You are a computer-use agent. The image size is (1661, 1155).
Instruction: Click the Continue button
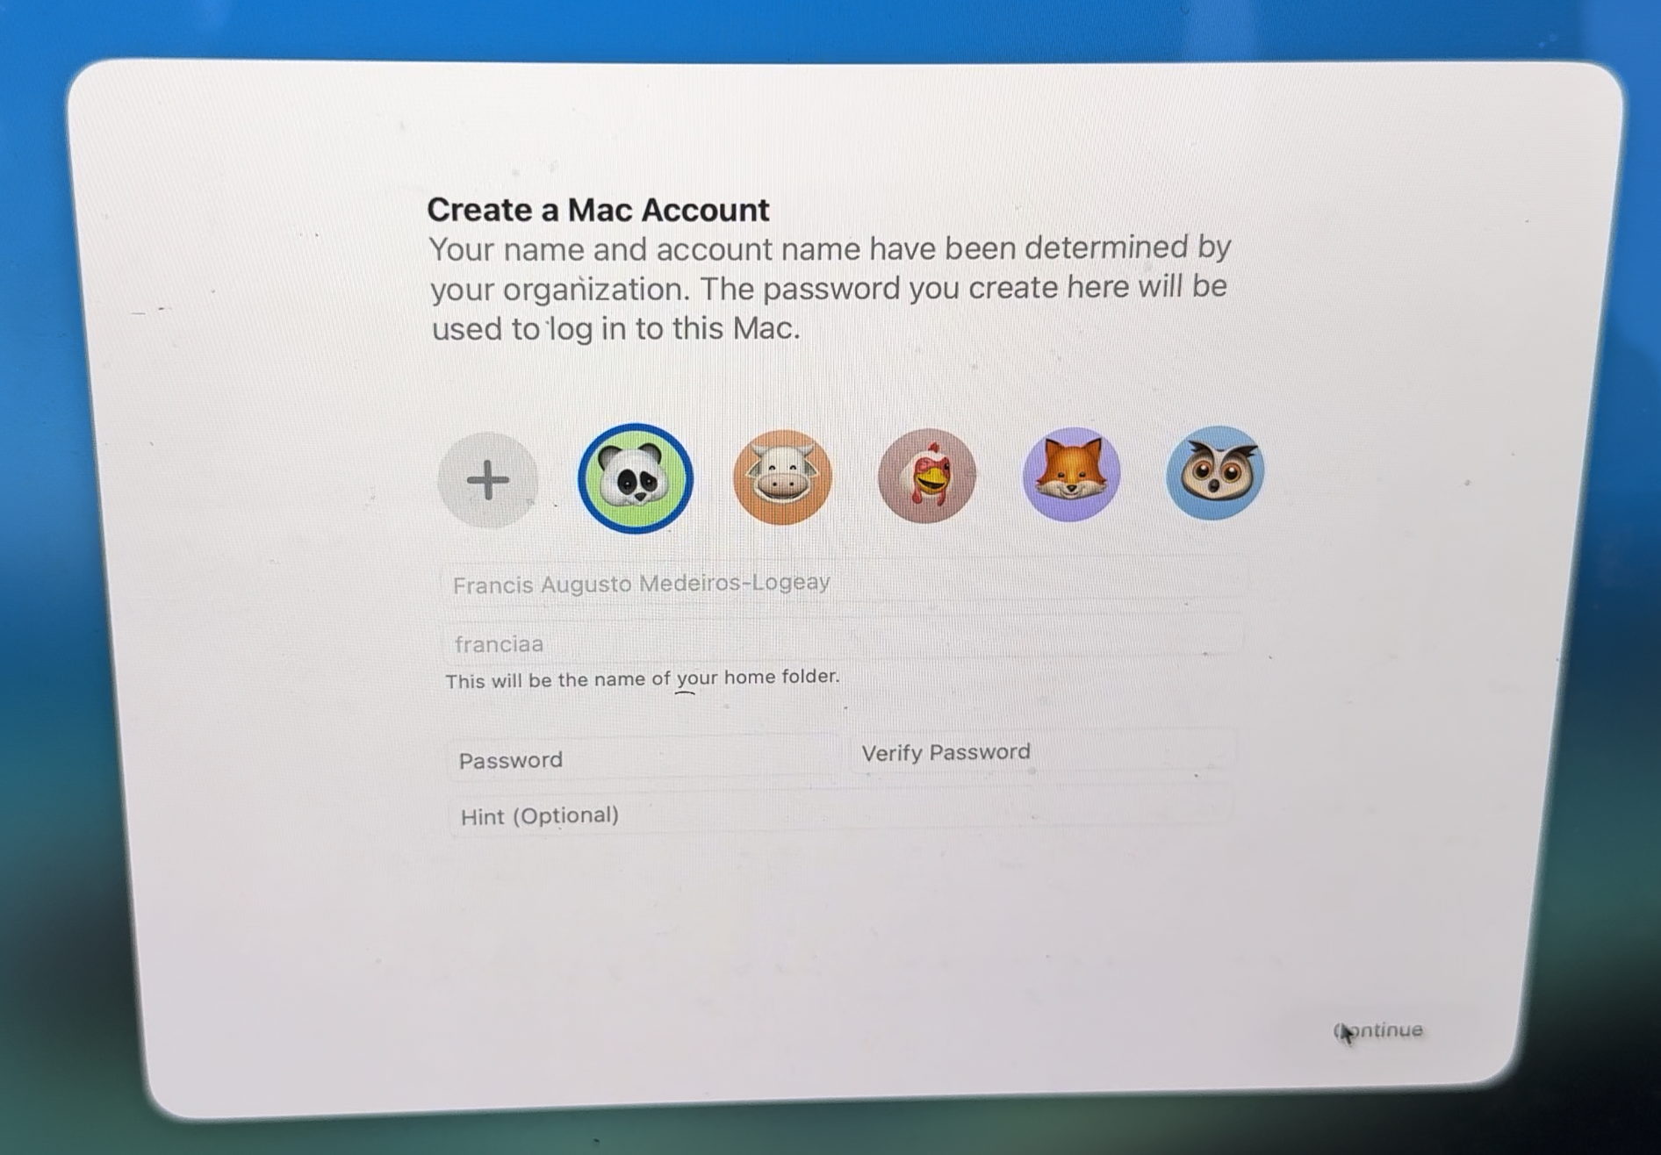(x=1378, y=1030)
